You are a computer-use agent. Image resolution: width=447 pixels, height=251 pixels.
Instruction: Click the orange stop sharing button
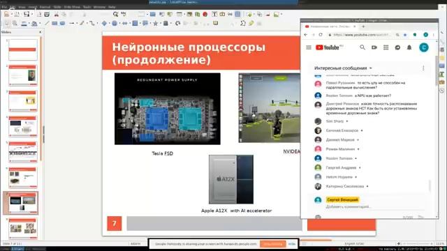[x=273, y=244]
